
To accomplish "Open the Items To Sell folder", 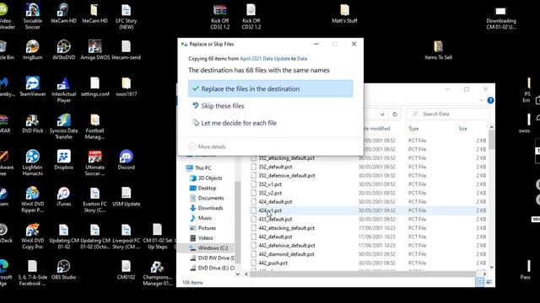I will (438, 50).
